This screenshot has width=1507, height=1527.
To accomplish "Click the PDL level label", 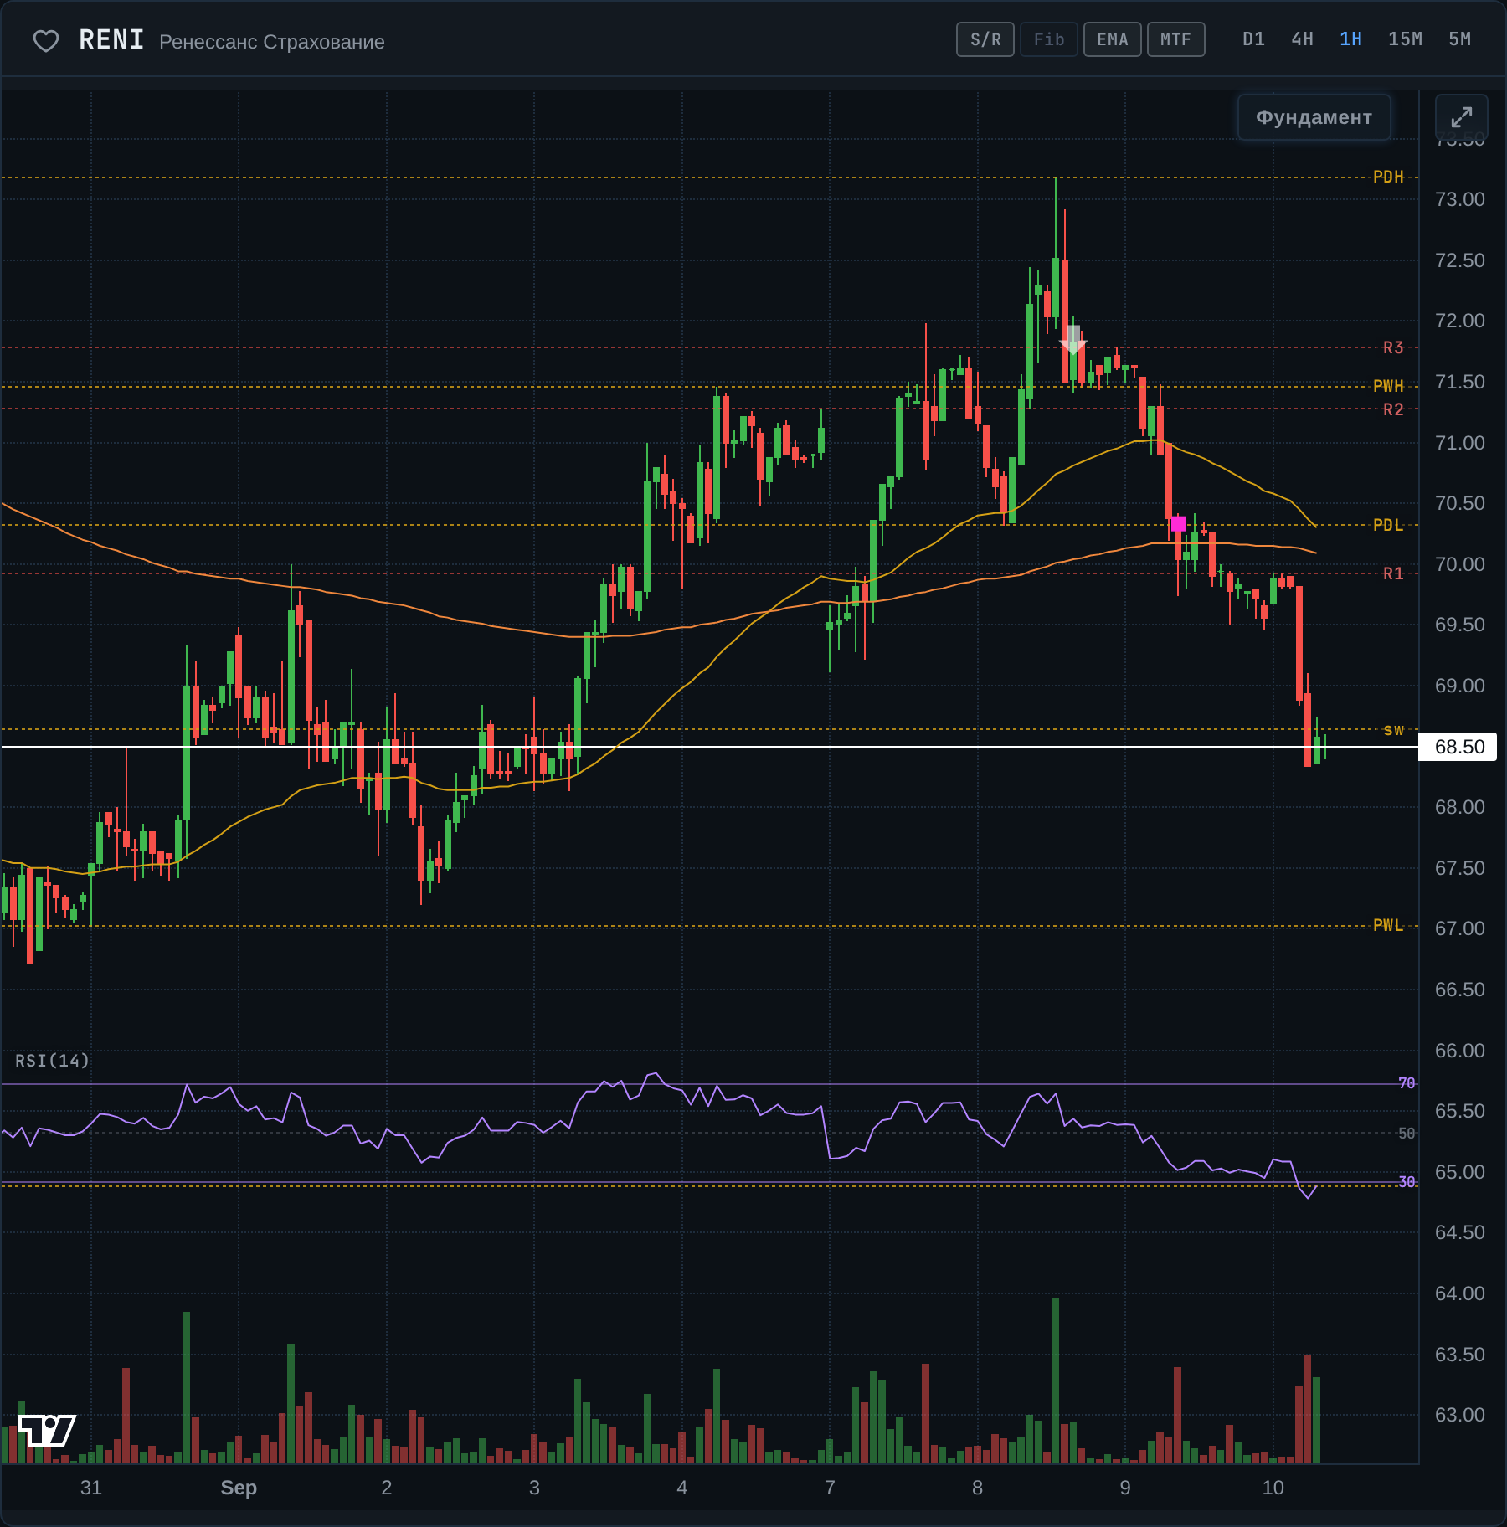I will point(1388,525).
